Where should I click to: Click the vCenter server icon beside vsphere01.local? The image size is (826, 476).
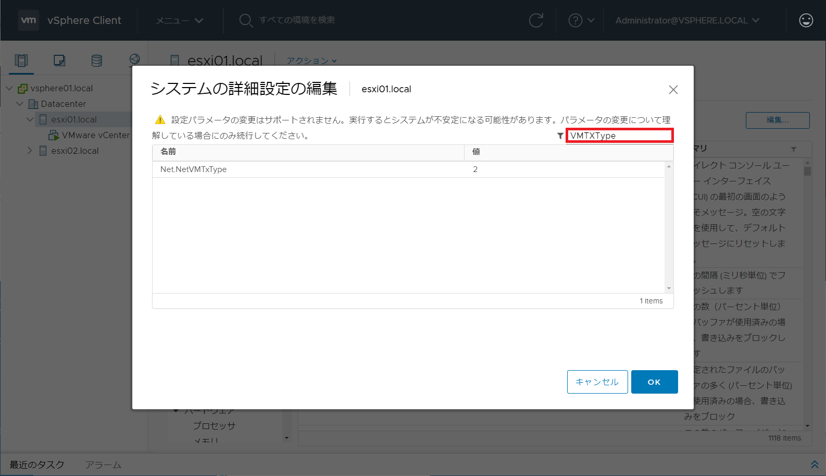pos(22,88)
